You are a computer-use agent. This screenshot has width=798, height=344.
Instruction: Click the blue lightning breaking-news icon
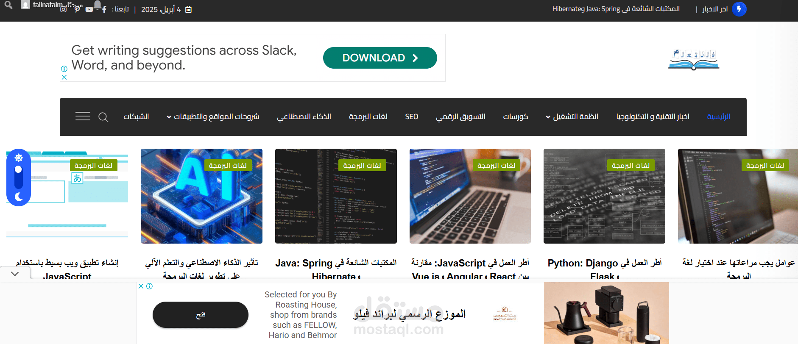pyautogui.click(x=739, y=9)
